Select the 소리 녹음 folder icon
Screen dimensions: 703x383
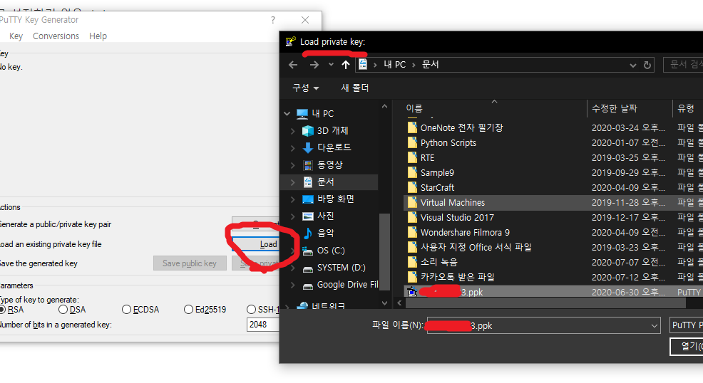click(x=412, y=262)
